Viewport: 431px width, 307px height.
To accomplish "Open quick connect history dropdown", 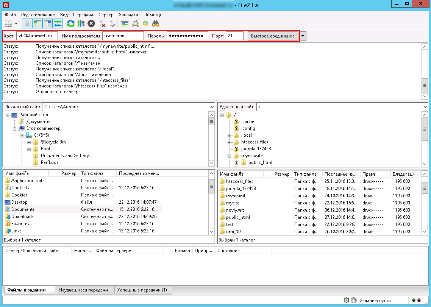I will click(303, 36).
